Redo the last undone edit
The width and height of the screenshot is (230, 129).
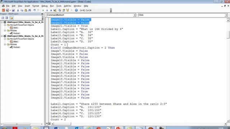click(x=38, y=10)
